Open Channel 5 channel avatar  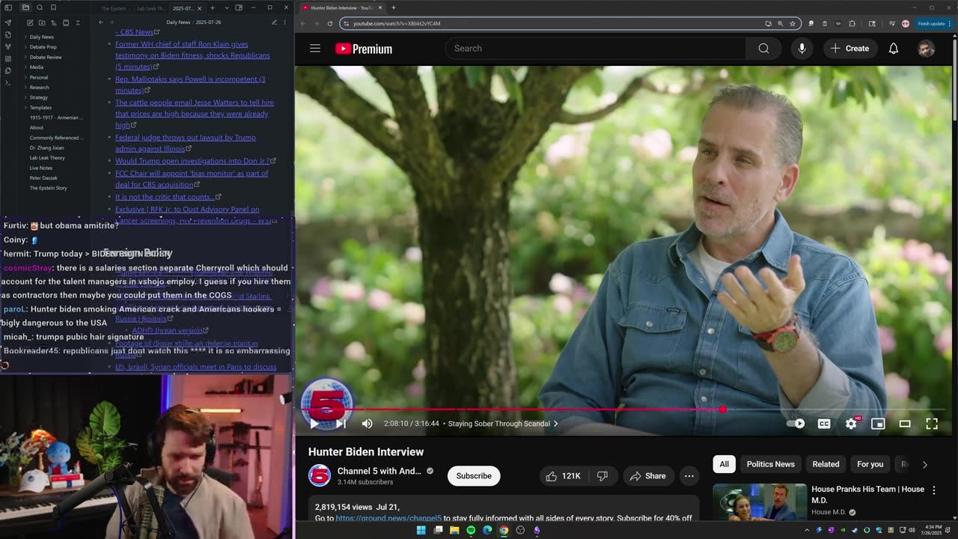pos(320,476)
